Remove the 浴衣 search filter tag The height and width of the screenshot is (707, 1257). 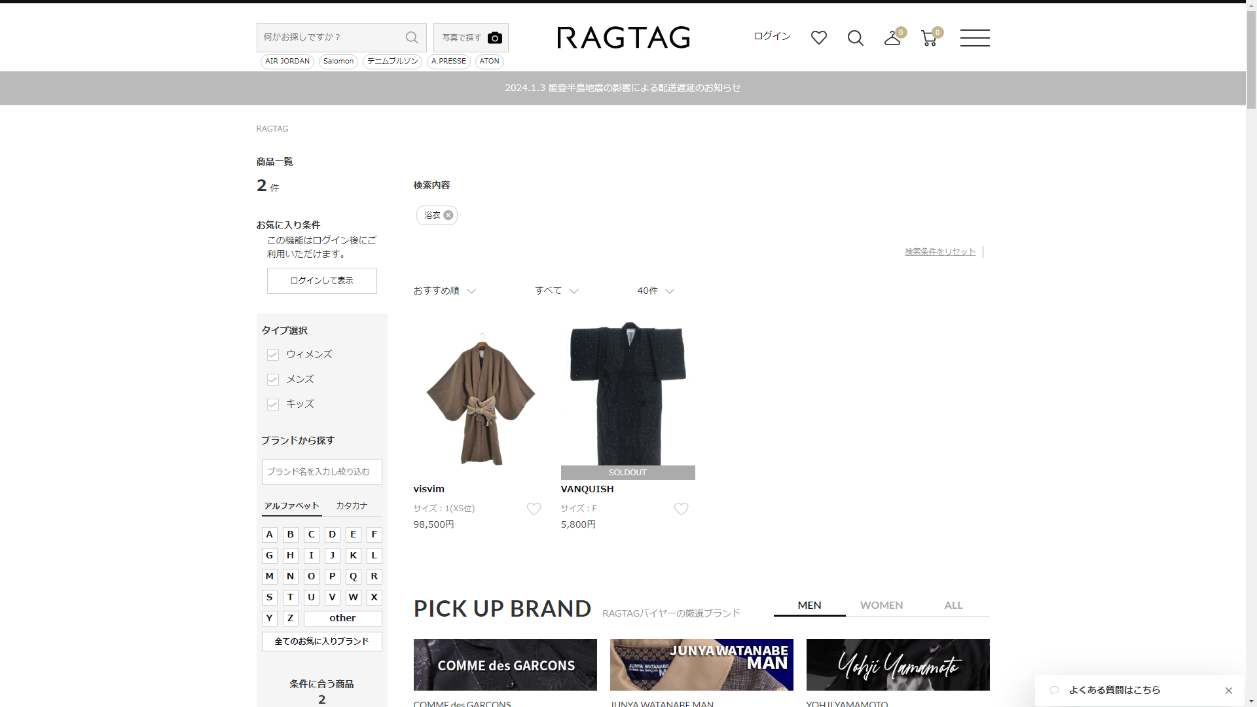[448, 215]
